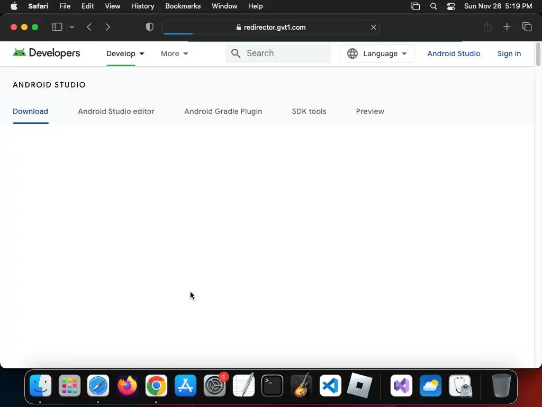542x407 pixels.
Task: Click the redirector.gvt1.com address bar
Action: 271,27
